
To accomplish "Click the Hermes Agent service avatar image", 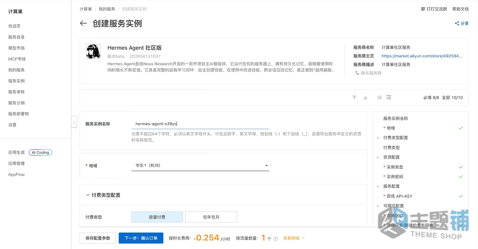I will click(93, 51).
